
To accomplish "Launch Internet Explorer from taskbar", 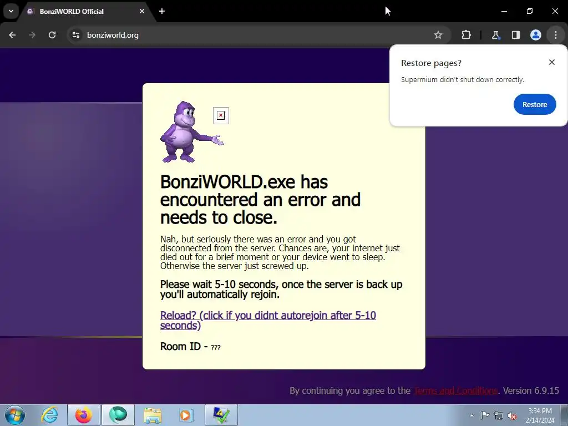I will coord(49,415).
